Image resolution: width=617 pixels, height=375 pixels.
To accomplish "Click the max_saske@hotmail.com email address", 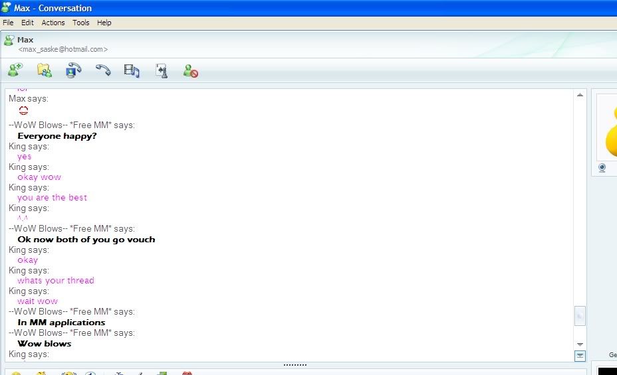I will coord(63,50).
